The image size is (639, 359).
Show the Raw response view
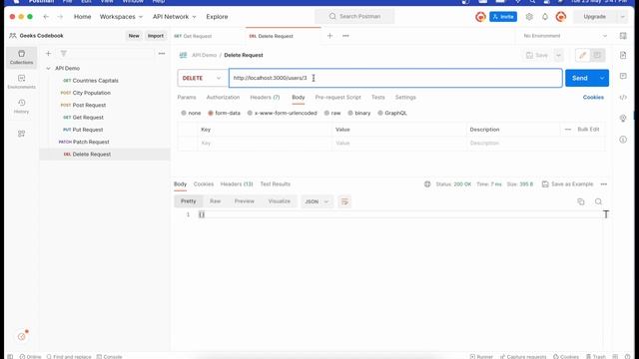pyautogui.click(x=216, y=201)
